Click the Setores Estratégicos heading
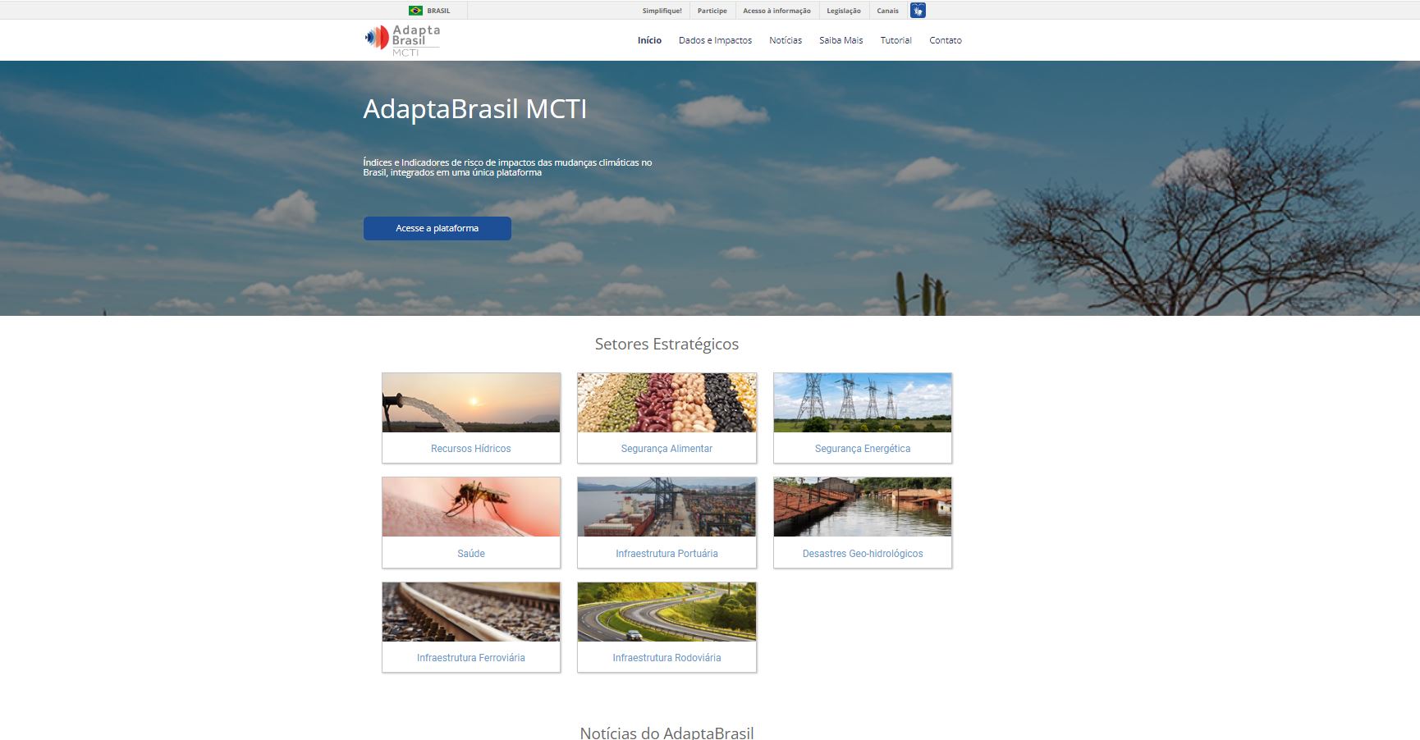The image size is (1420, 740). pyautogui.click(x=666, y=344)
